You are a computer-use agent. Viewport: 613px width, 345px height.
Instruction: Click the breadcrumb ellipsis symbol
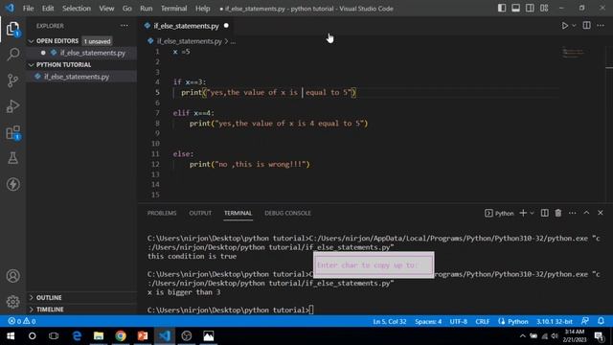click(233, 41)
